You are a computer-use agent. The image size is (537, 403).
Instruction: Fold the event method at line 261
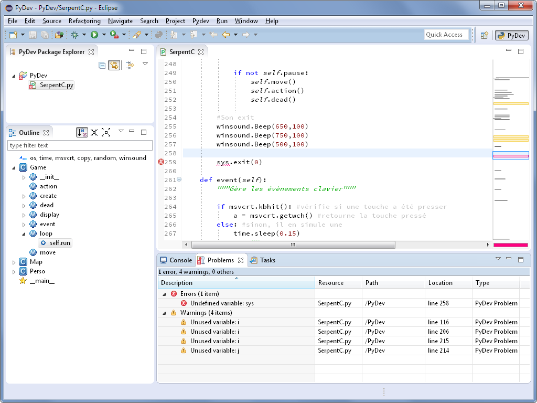tap(179, 179)
